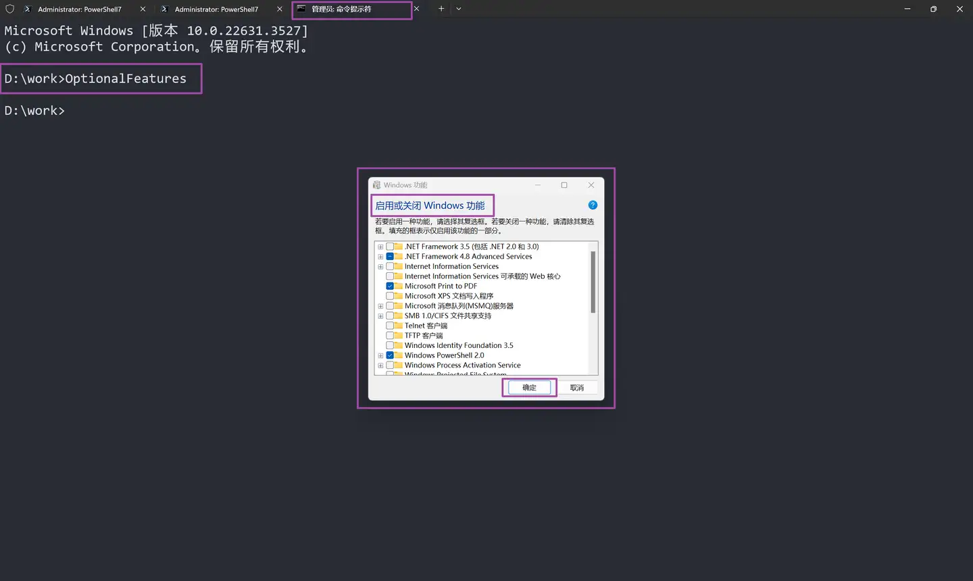Click the folder icon beside Windows Process Activation Service

point(399,365)
